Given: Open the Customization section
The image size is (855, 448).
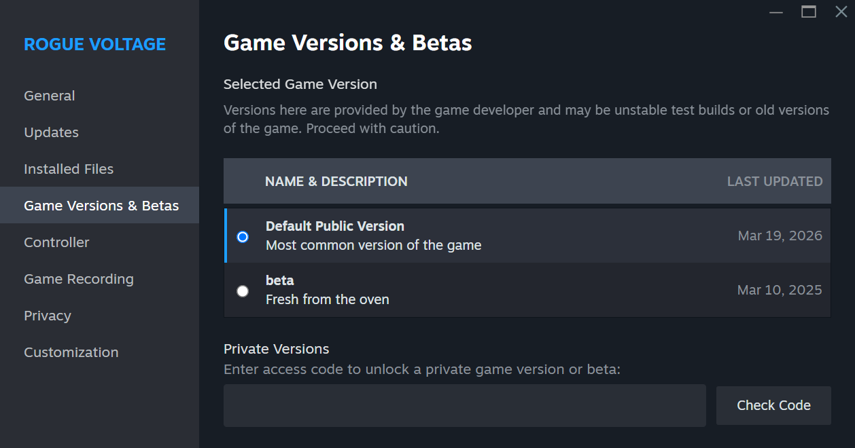Looking at the screenshot, I should [71, 352].
